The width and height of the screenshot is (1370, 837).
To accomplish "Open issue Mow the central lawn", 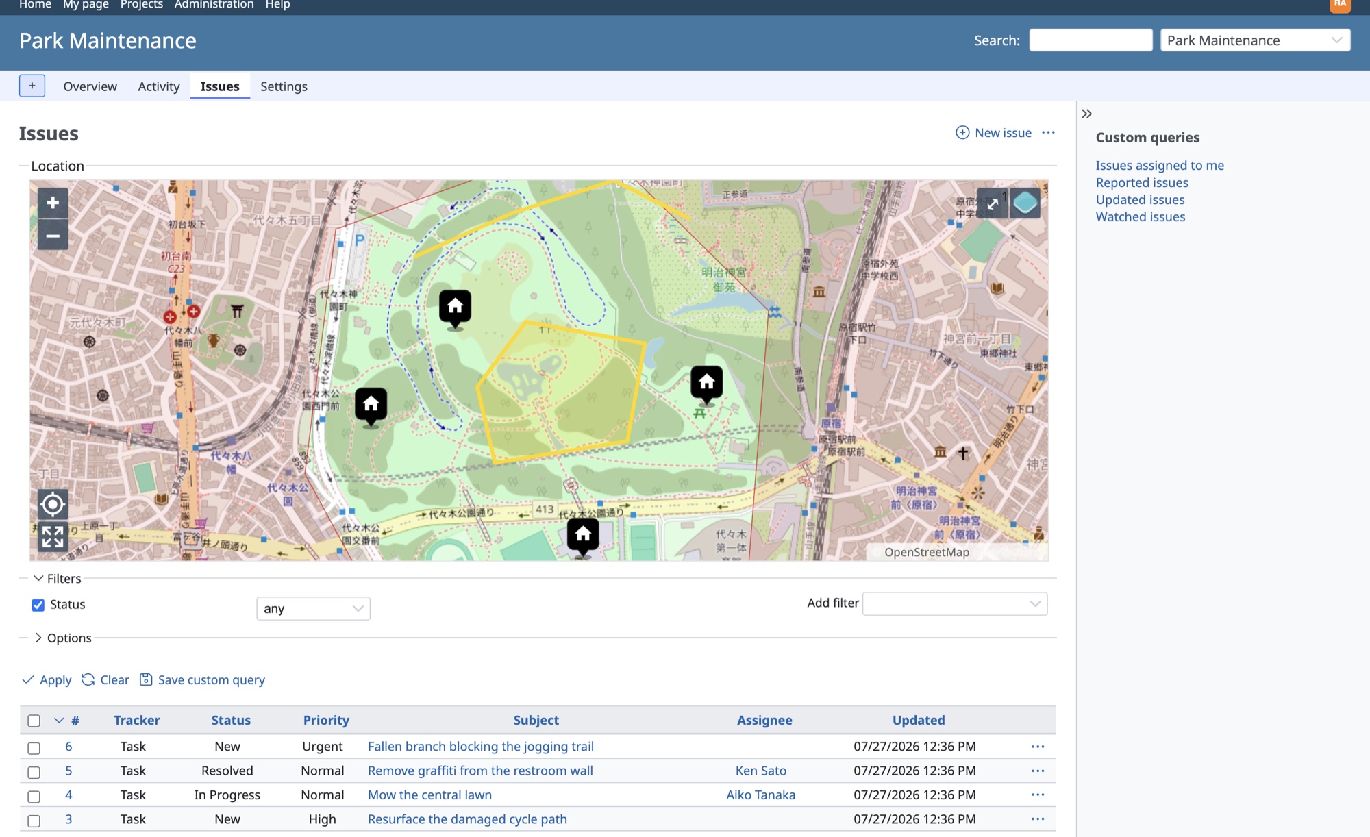I will pos(429,795).
